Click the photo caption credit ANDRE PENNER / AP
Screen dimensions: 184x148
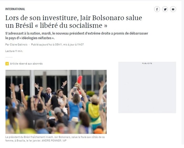pyautogui.click(x=54, y=140)
